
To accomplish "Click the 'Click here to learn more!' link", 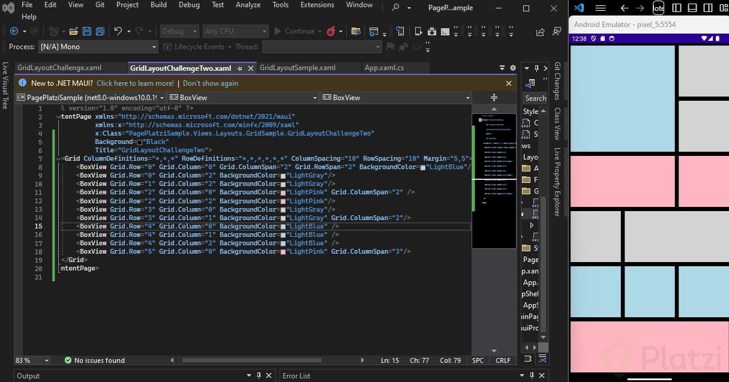I will point(135,83).
